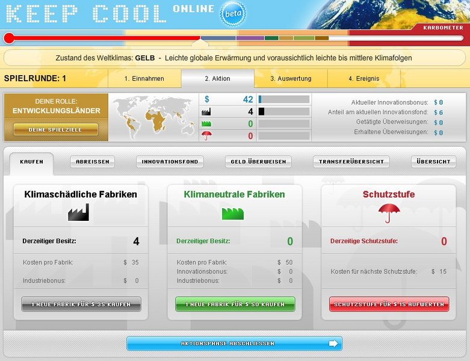470x361 pixels.
Task: Upgrade Schutzstufe for $15
Action: click(389, 304)
